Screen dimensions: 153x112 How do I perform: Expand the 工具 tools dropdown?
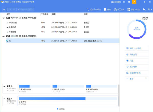147,9
